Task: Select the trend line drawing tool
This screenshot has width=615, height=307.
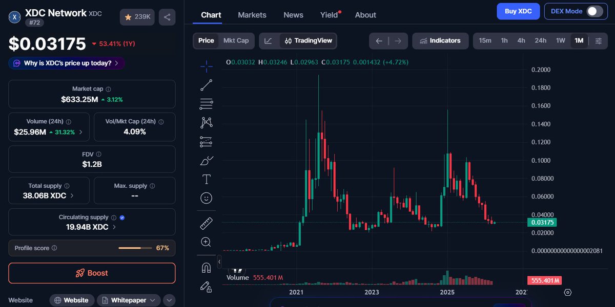Action: (207, 85)
